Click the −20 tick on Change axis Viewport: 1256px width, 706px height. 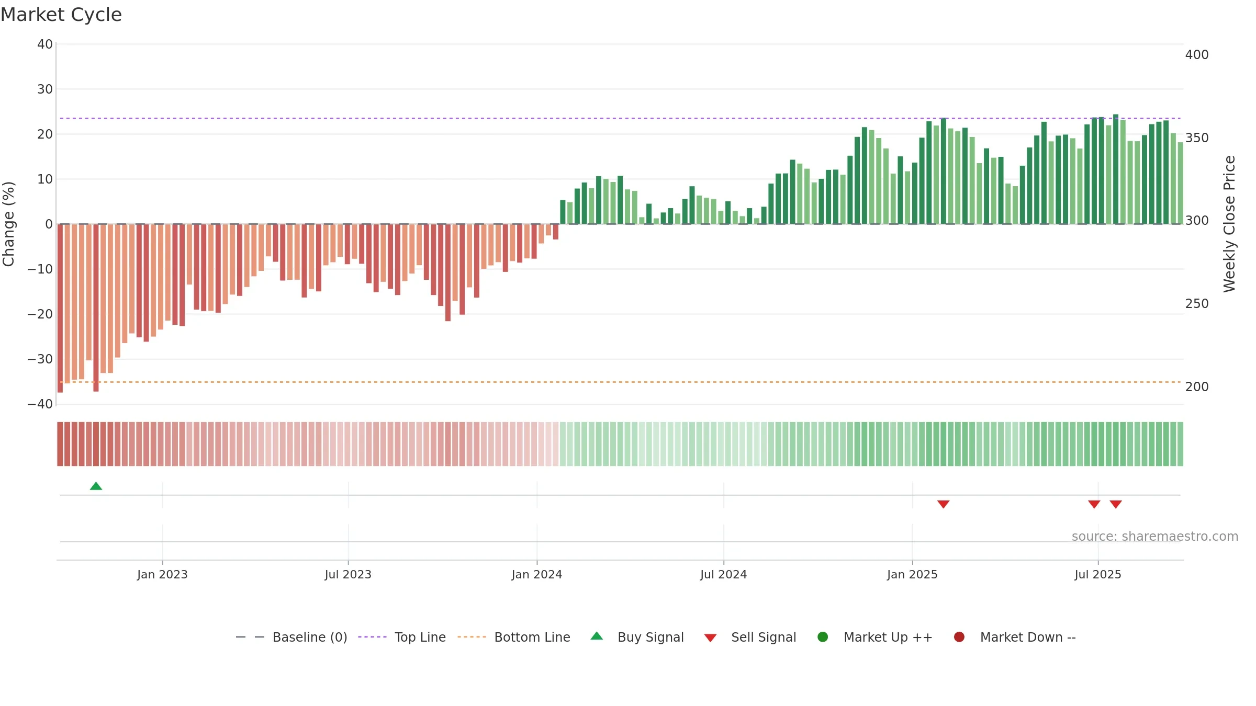pos(40,314)
